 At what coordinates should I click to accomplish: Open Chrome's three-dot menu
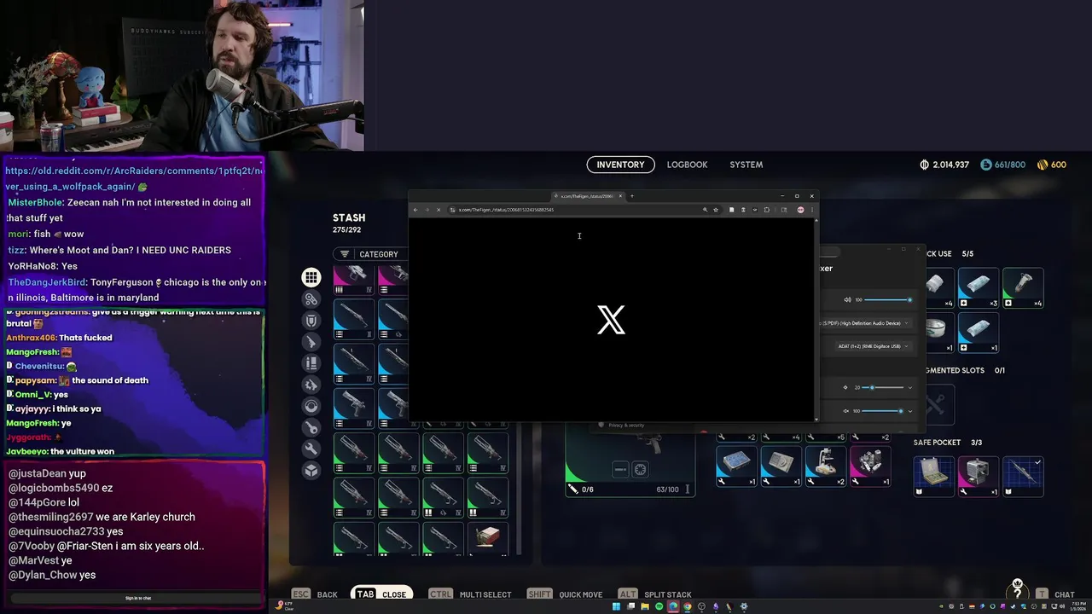coord(811,210)
